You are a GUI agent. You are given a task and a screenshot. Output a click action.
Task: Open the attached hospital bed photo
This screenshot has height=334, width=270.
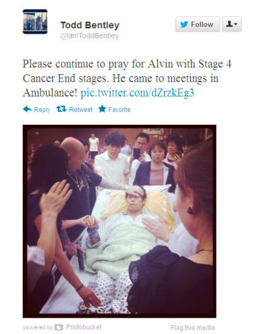click(119, 221)
